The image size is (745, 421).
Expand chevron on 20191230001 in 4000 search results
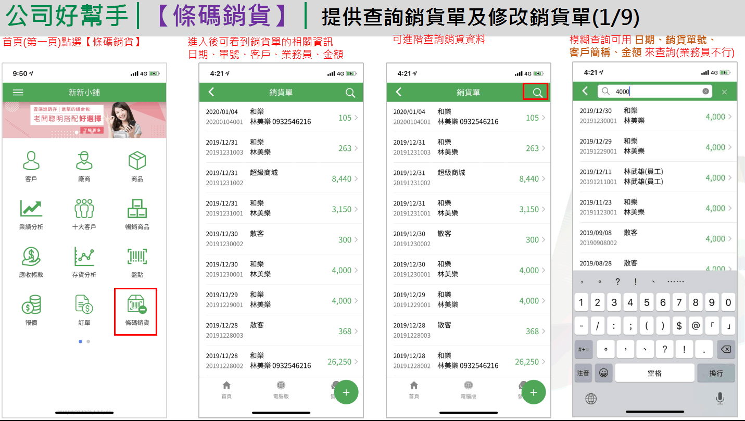(730, 117)
